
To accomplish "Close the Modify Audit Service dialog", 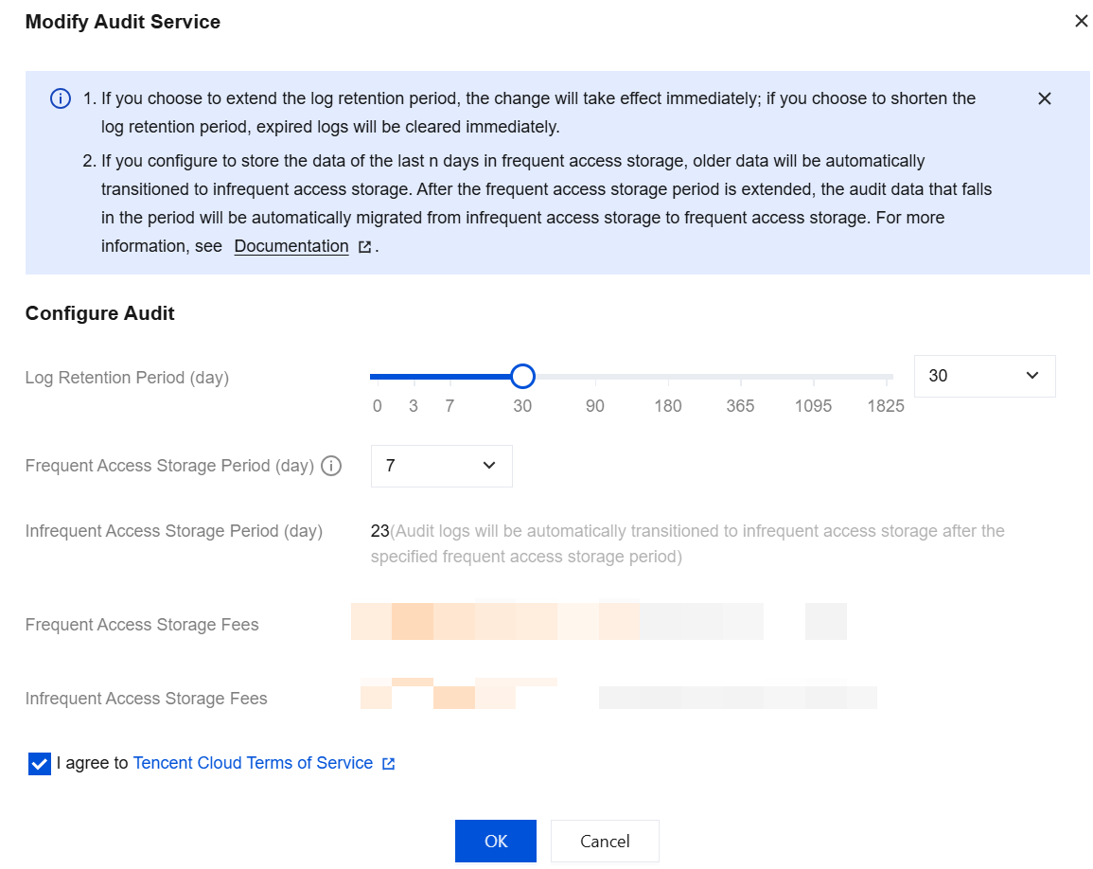I will [1081, 22].
